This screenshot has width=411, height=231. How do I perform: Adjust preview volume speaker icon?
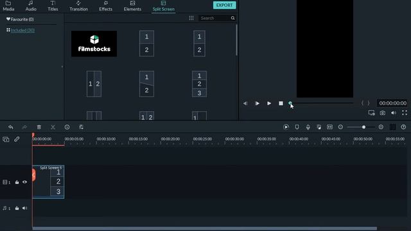click(394, 113)
